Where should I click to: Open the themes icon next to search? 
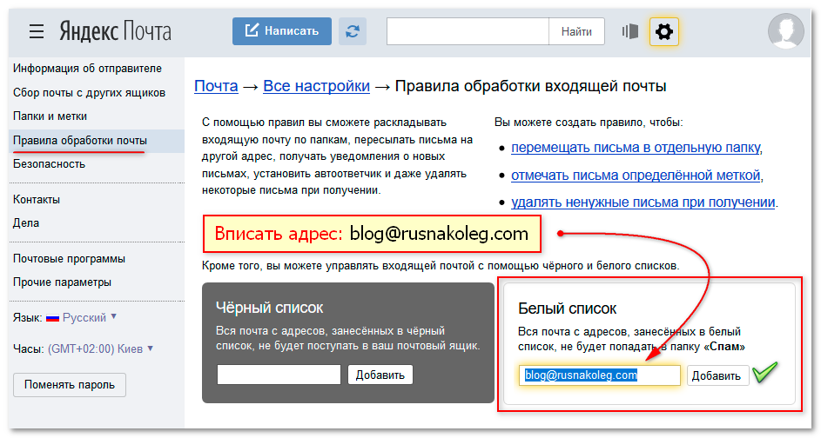point(629,31)
